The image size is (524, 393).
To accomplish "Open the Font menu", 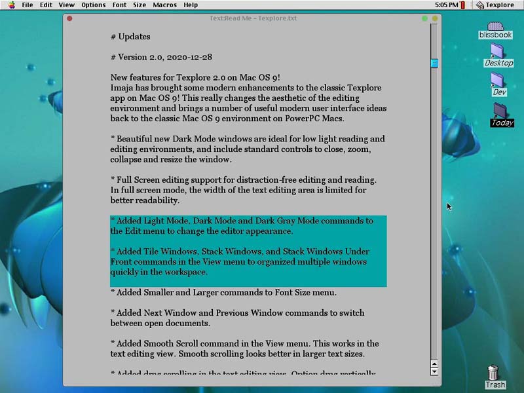I will pos(119,5).
